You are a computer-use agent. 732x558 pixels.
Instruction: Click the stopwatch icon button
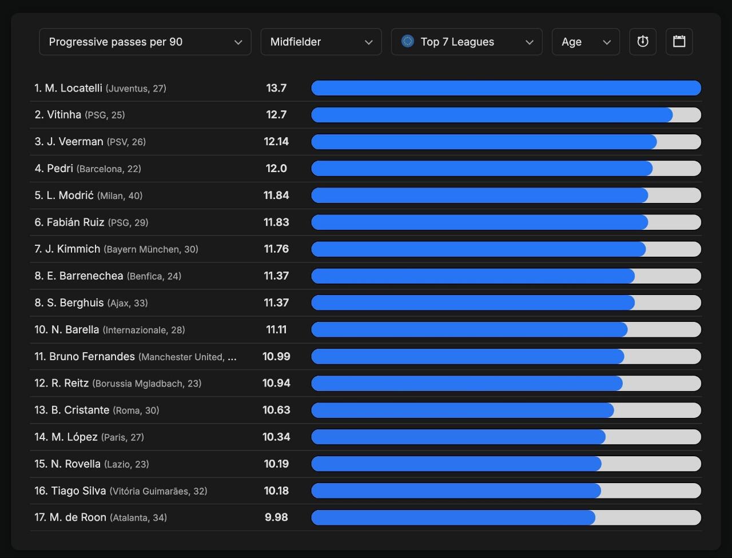pos(642,42)
